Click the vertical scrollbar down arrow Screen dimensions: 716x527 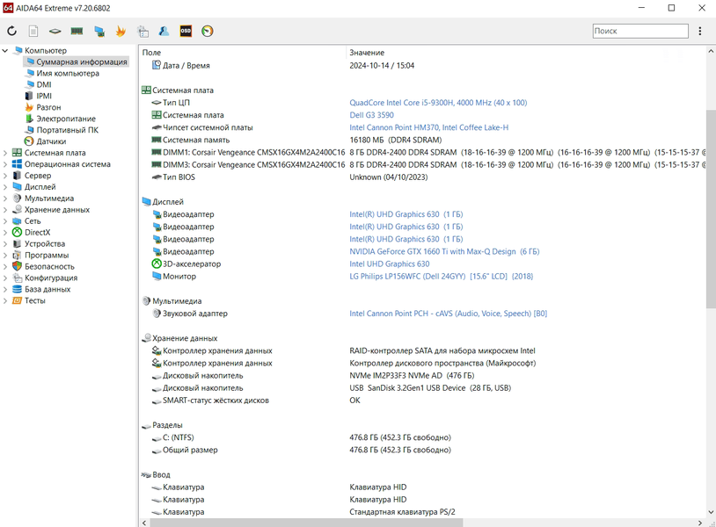click(x=711, y=512)
